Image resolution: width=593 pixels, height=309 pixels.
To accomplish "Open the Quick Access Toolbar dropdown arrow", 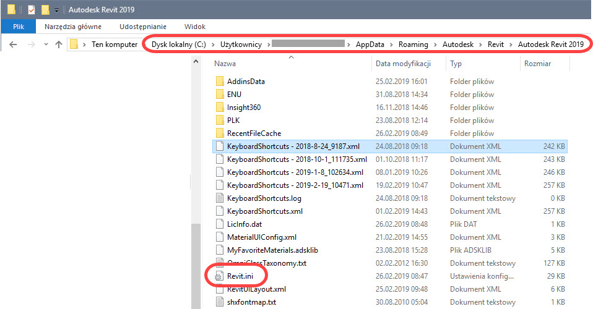I will click(x=57, y=11).
